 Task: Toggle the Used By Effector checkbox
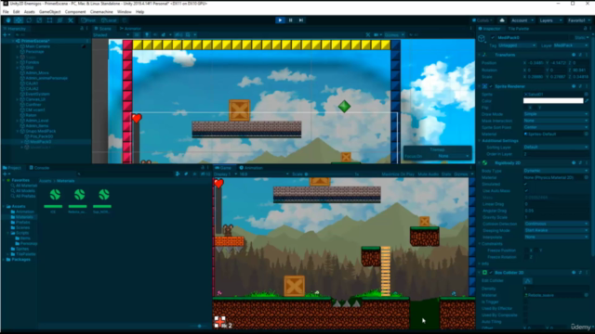click(x=525, y=308)
